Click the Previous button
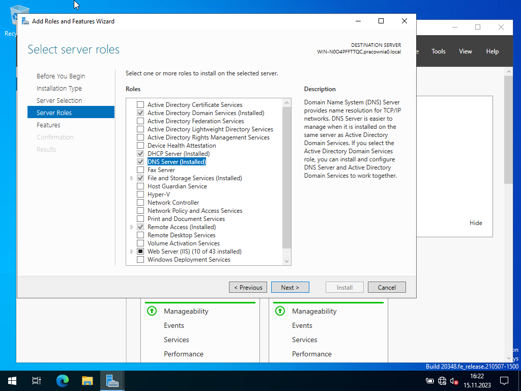The image size is (521, 391). coord(248,287)
